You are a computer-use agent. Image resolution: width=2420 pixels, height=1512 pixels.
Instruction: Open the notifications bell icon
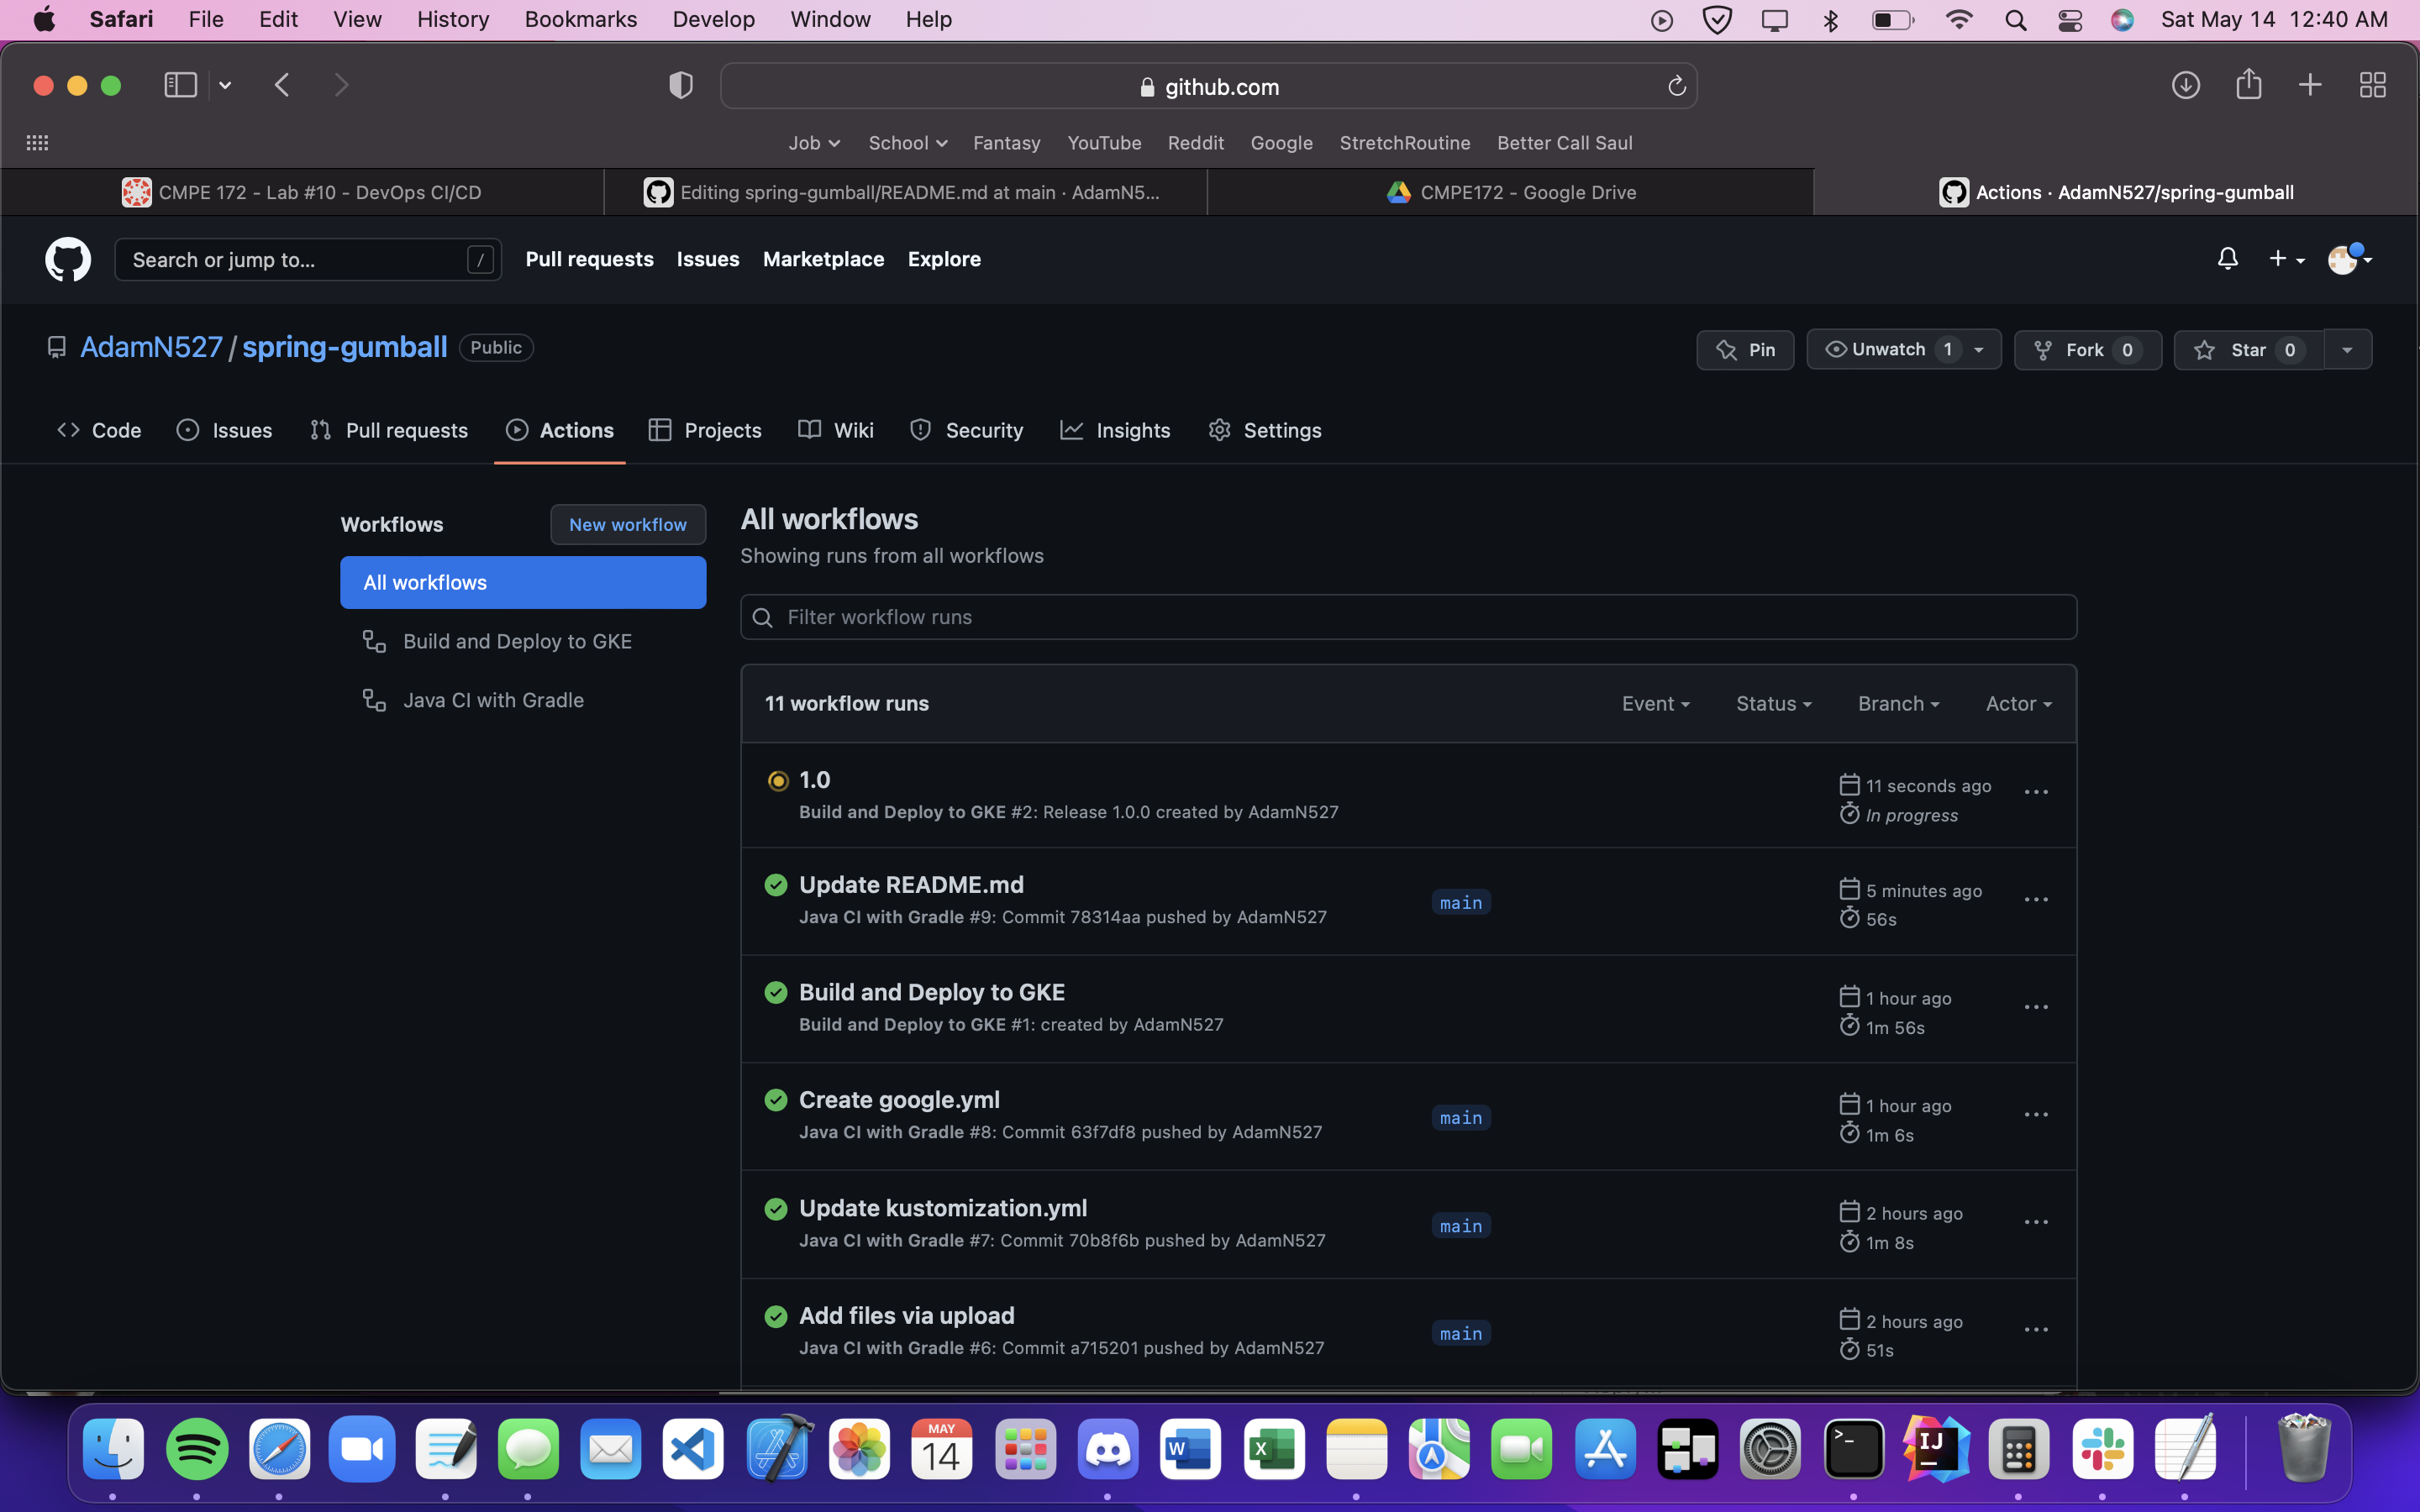[x=2227, y=259]
